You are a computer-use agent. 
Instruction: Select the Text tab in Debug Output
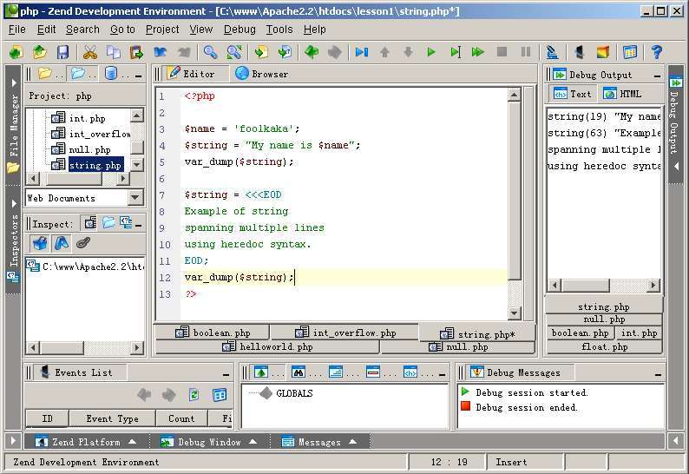tap(573, 94)
